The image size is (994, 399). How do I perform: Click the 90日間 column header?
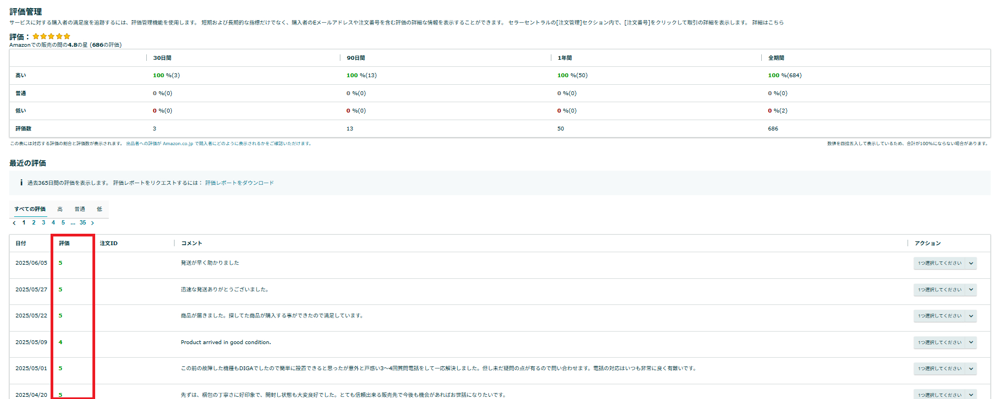point(356,58)
